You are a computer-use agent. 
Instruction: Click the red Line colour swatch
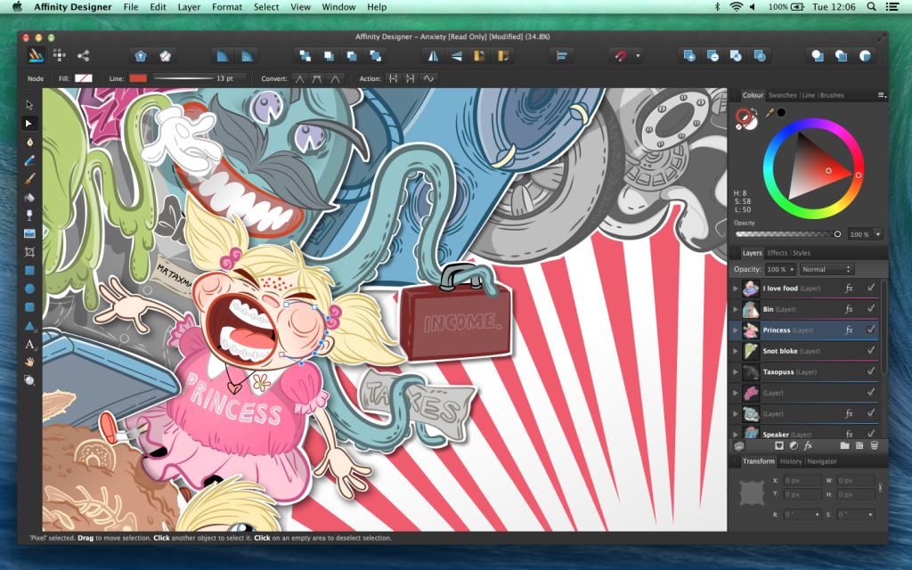[x=138, y=78]
